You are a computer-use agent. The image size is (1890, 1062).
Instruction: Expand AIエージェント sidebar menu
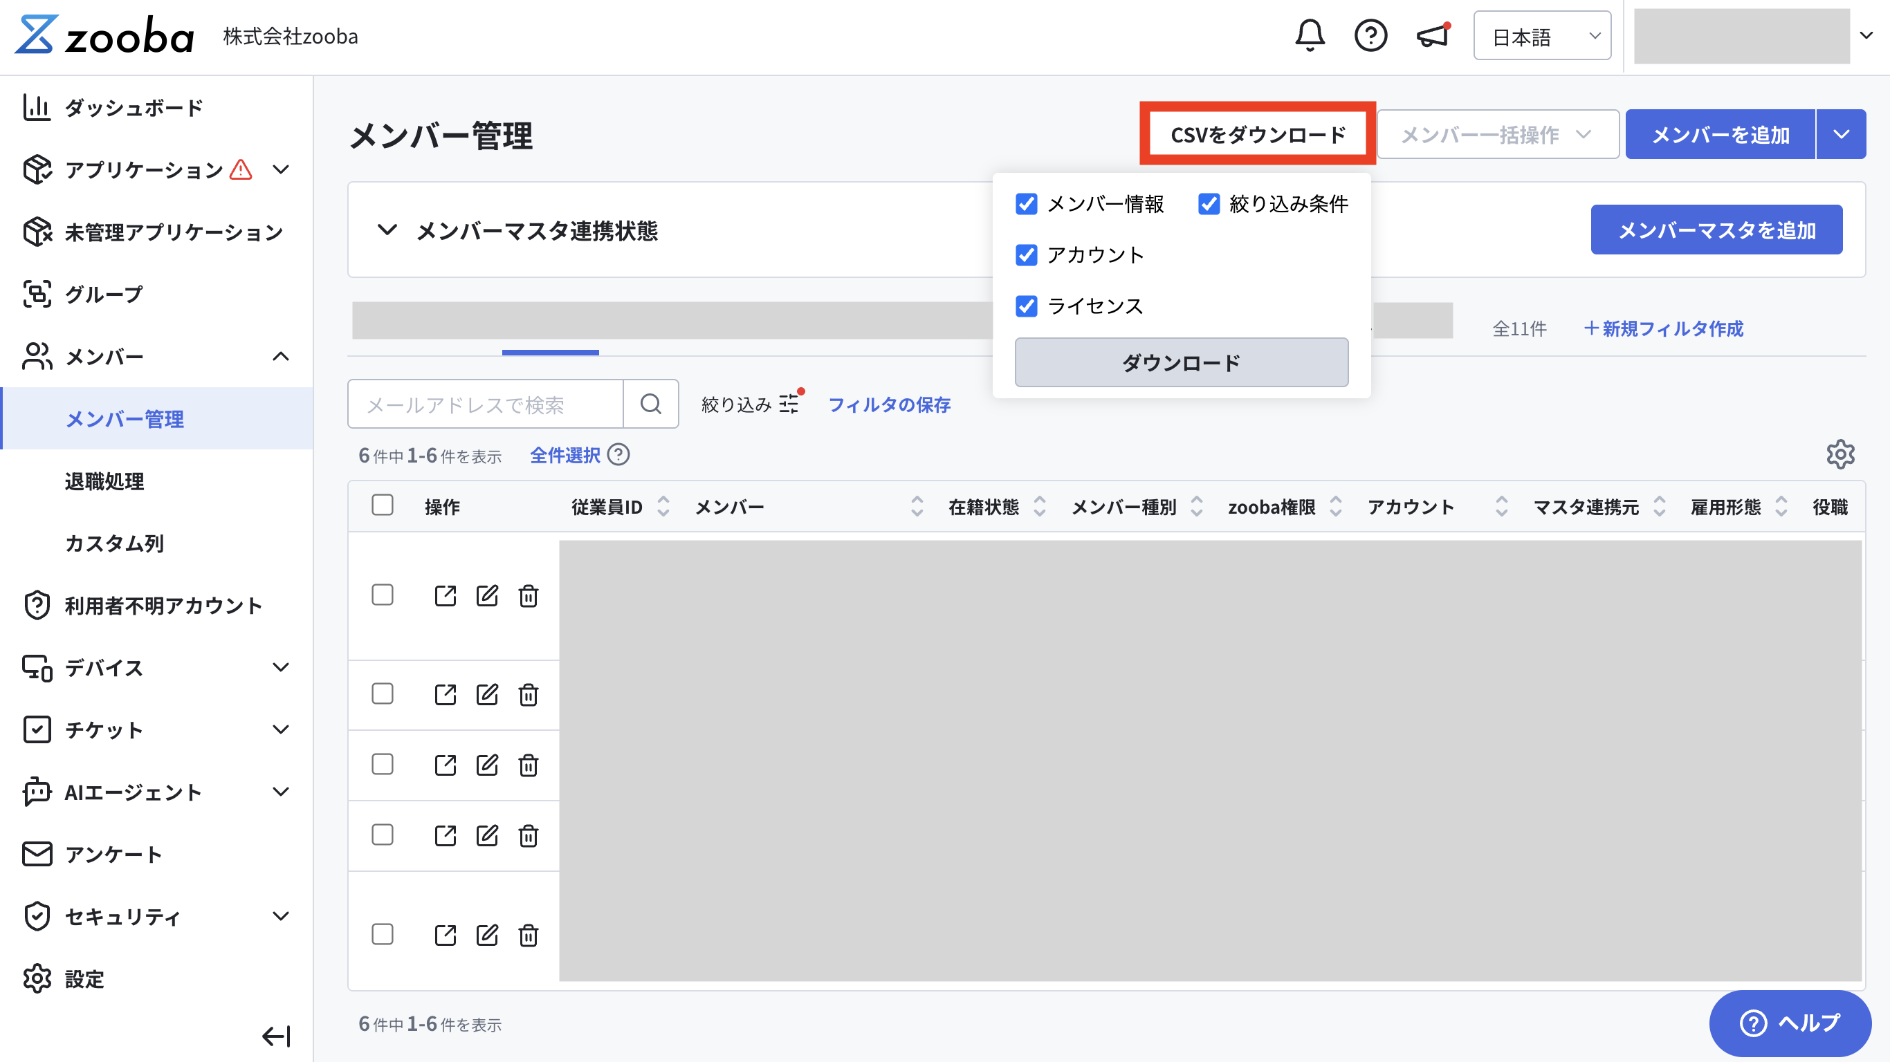(x=280, y=792)
